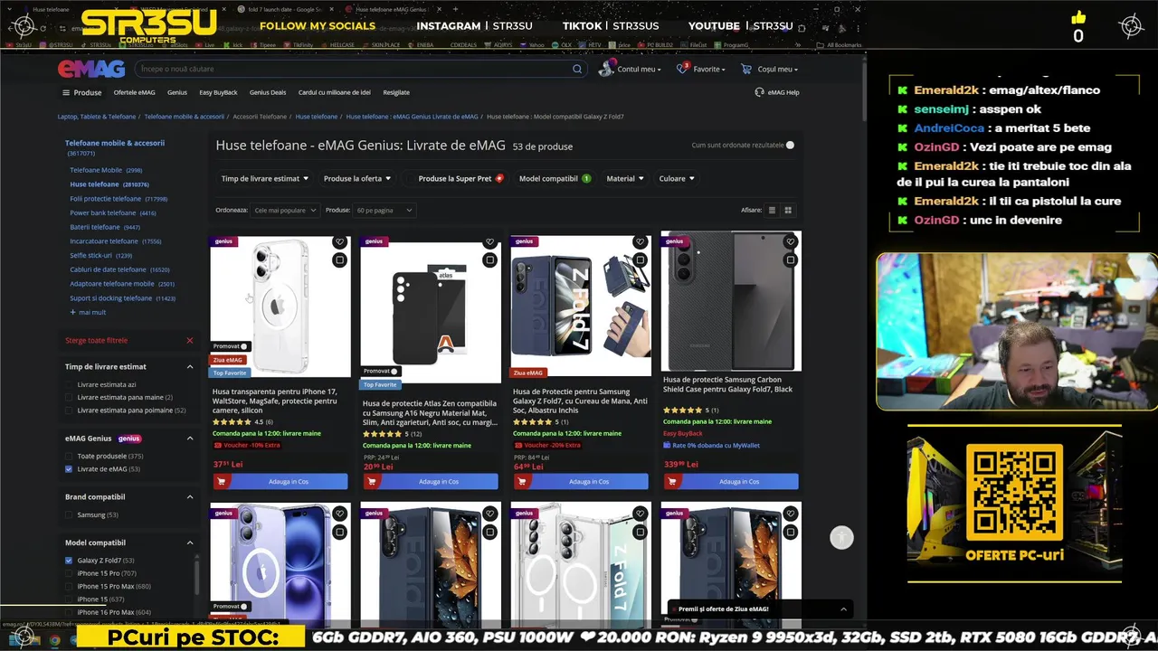
Task: Select the Toate produsele checkbox
Action: tap(69, 456)
